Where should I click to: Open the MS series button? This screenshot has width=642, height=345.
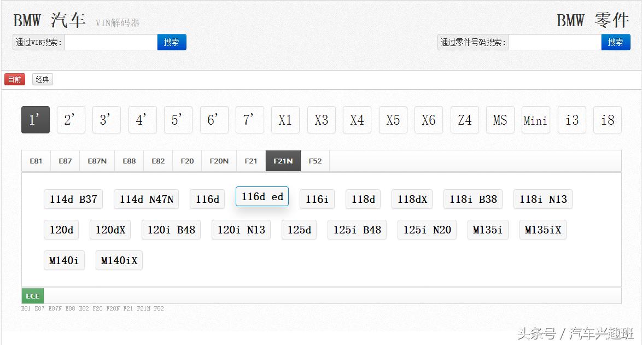(x=500, y=120)
